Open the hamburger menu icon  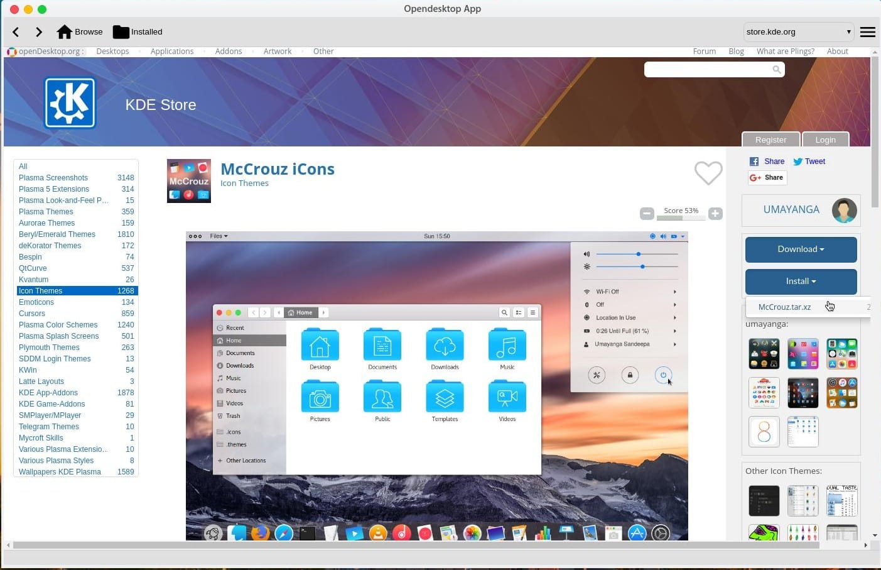[x=867, y=32]
